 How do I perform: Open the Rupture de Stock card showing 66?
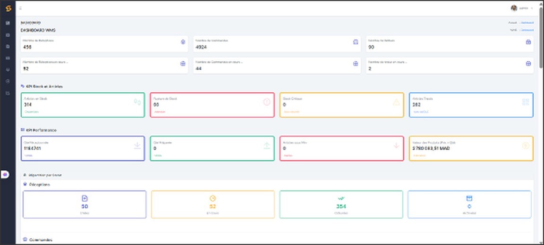pos(212,105)
